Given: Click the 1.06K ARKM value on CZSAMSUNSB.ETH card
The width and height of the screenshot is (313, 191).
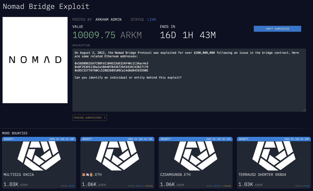Looking at the screenshot, I should [172, 185].
